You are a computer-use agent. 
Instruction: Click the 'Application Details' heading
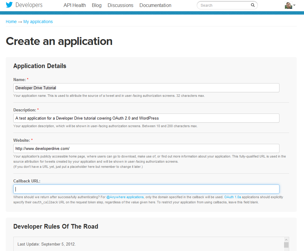[40, 66]
